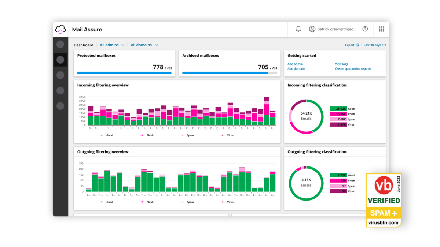Open the app launcher grid icon
This screenshot has height=247, width=440.
pyautogui.click(x=381, y=29)
